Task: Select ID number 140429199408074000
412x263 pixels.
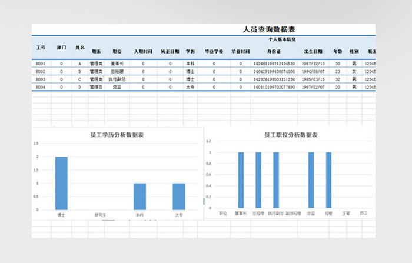Action: click(274, 71)
